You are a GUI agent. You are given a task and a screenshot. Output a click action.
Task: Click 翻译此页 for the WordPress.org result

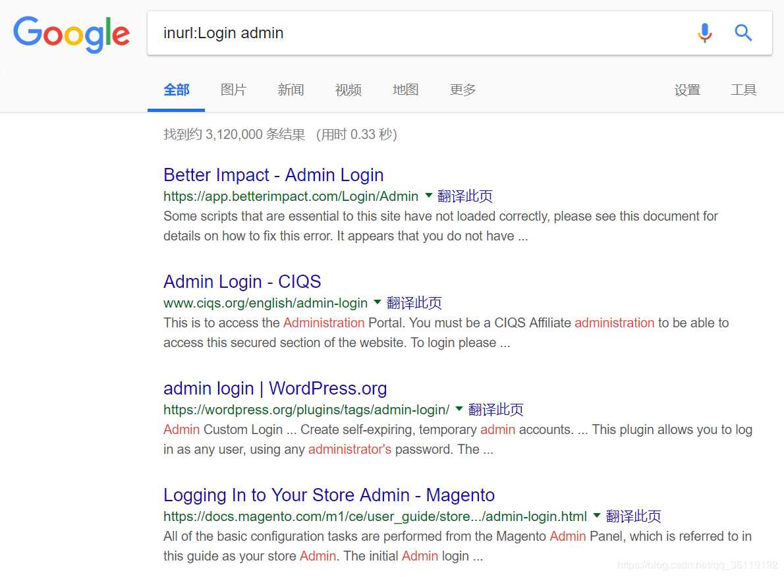click(495, 410)
